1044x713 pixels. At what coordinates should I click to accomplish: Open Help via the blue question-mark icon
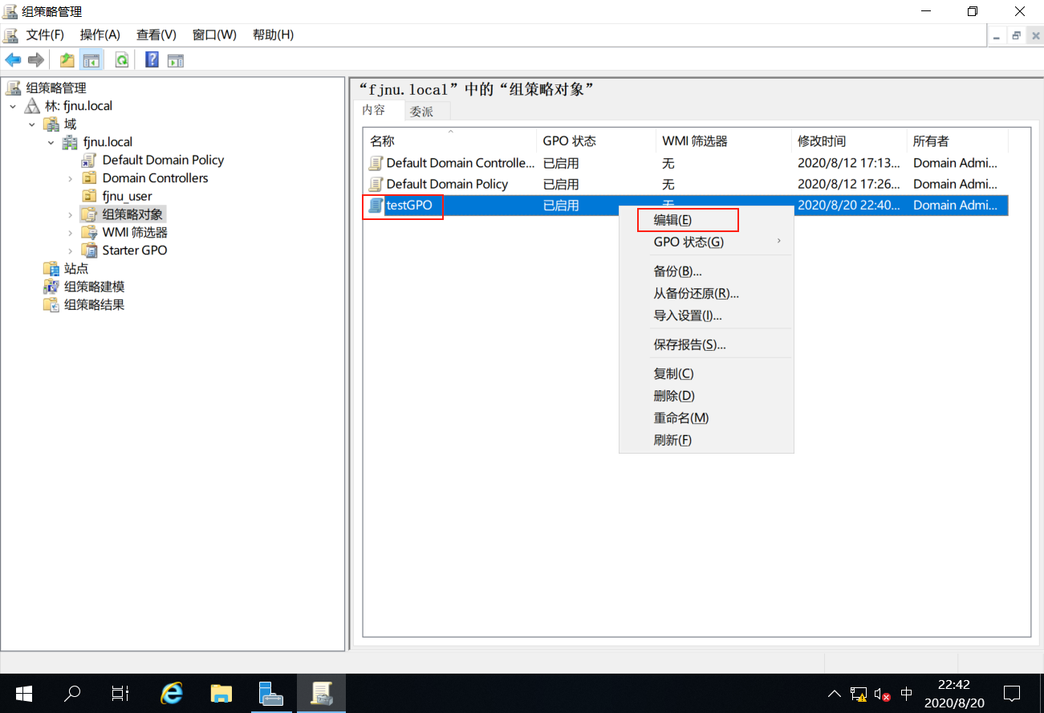click(x=152, y=60)
